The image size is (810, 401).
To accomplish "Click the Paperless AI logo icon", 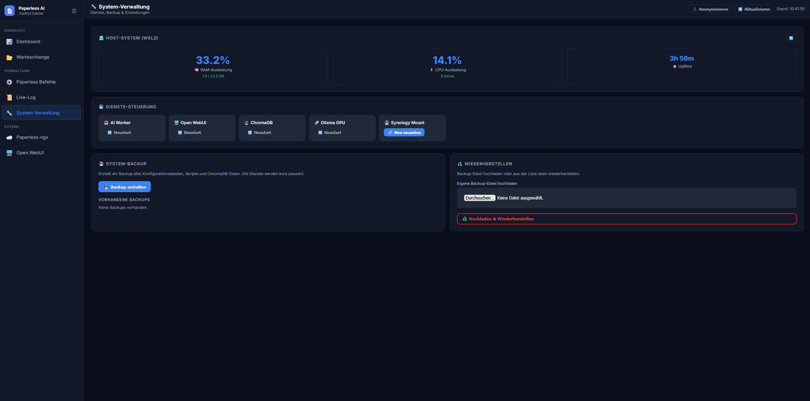I will click(x=9, y=11).
